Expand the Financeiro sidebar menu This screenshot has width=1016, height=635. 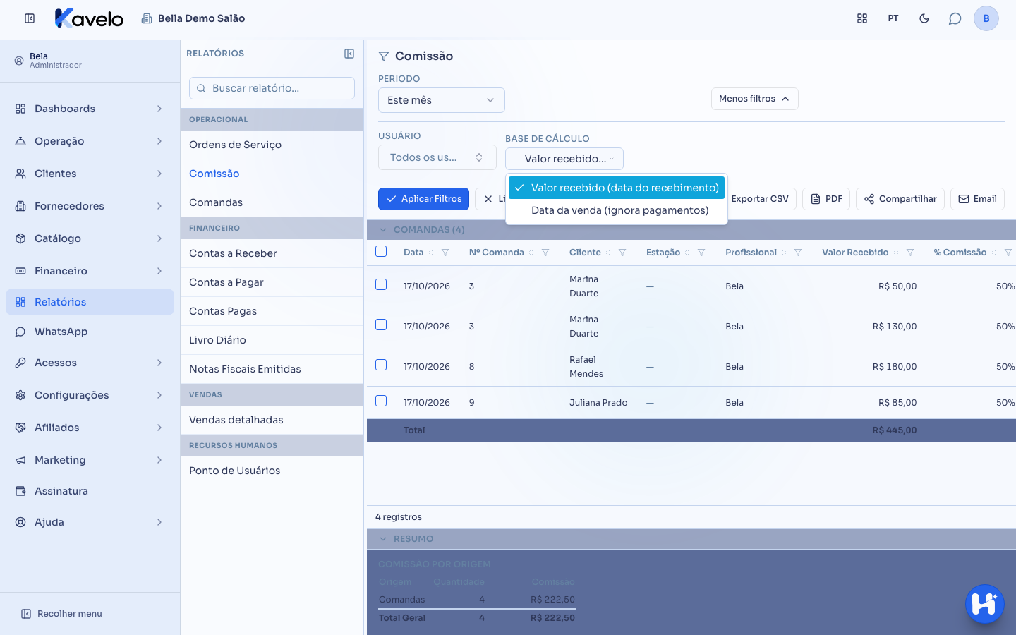[90, 271]
